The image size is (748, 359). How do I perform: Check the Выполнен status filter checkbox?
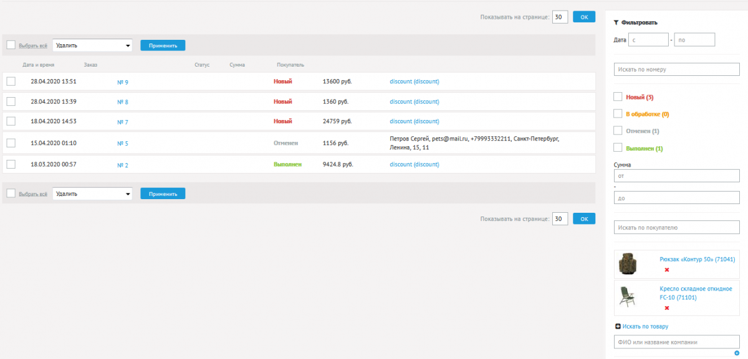coord(618,148)
